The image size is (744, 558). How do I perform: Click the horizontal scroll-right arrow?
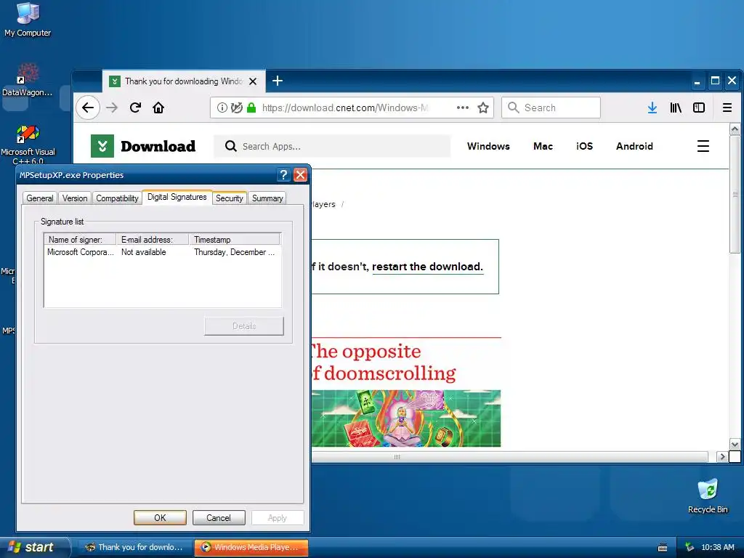pos(722,457)
